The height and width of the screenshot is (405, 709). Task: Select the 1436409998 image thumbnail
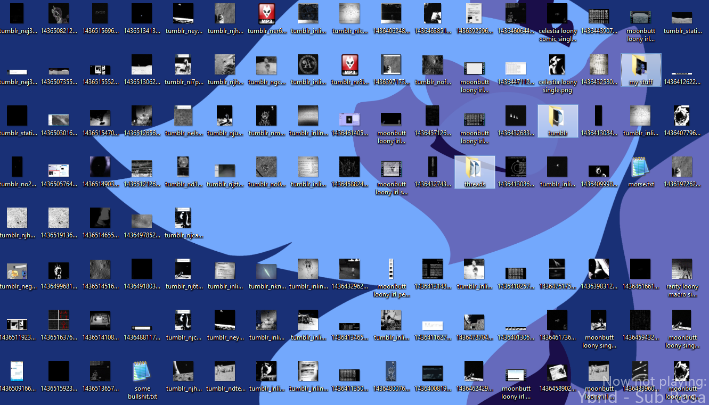[x=599, y=171]
